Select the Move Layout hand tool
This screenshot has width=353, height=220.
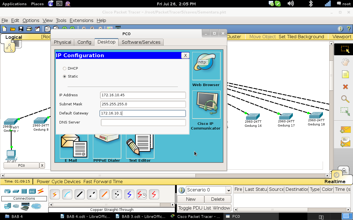click(345, 62)
